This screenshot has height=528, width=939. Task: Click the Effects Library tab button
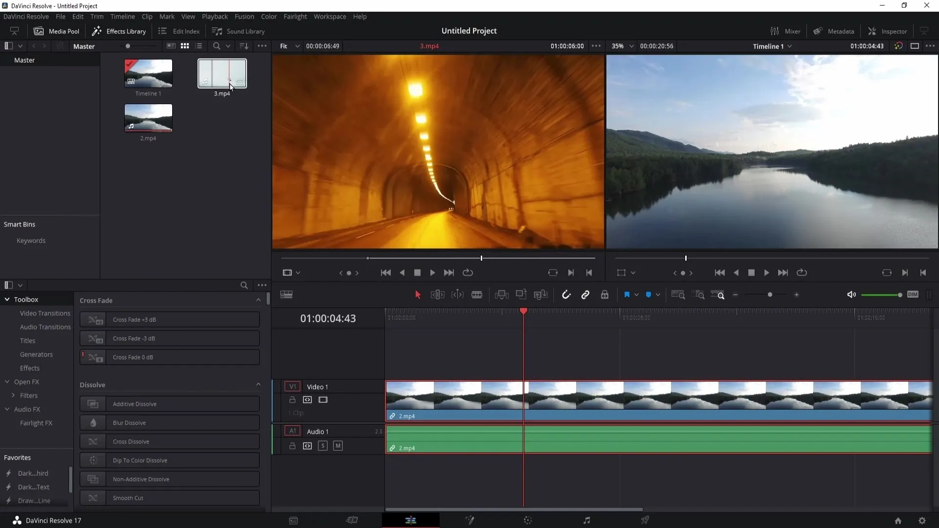[x=120, y=31]
